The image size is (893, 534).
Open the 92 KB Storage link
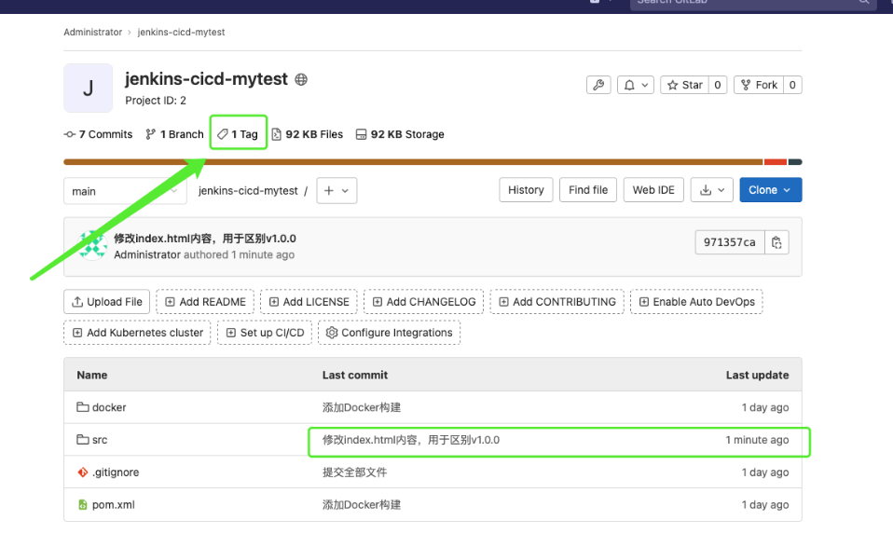pyautogui.click(x=400, y=134)
